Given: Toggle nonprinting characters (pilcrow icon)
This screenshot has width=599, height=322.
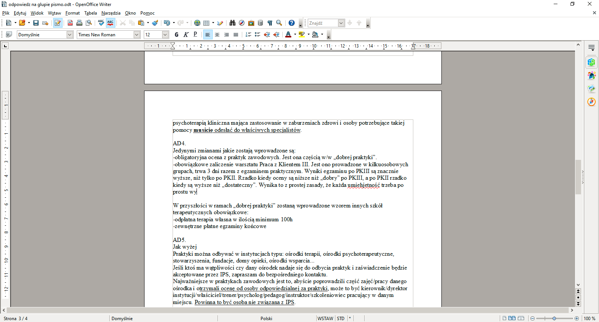Looking at the screenshot, I should [270, 23].
